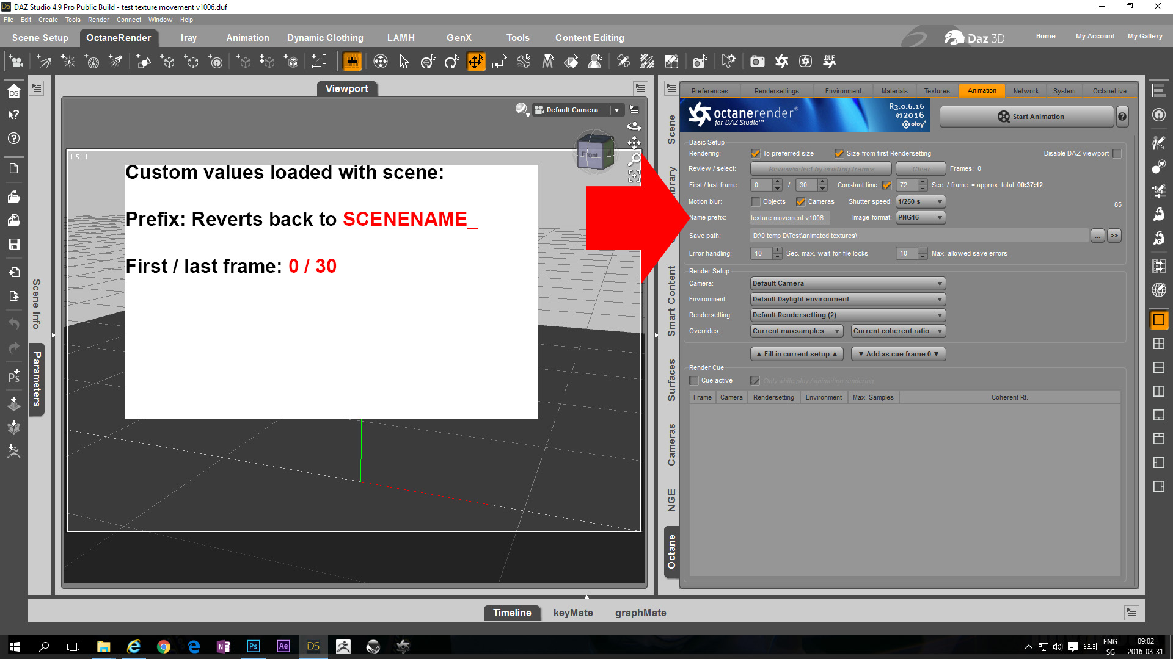Screen dimensions: 1173x659
Task: Enable Motion blur Objects checkbox
Action: [756, 202]
